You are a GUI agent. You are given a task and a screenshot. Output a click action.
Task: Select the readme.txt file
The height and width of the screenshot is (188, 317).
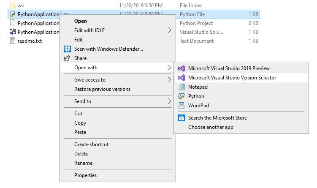[x=29, y=41]
